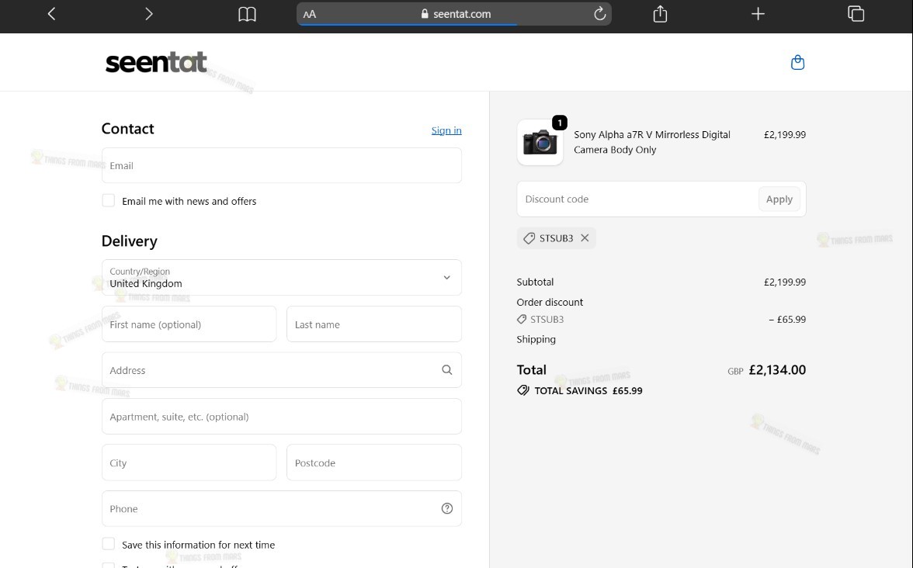Click the Sign in link
The image size is (913, 568).
[x=446, y=130]
